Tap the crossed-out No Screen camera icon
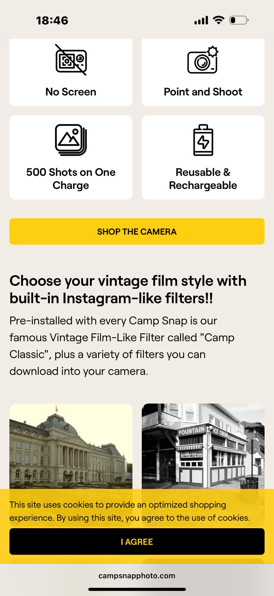The height and width of the screenshot is (596, 274). [71, 60]
